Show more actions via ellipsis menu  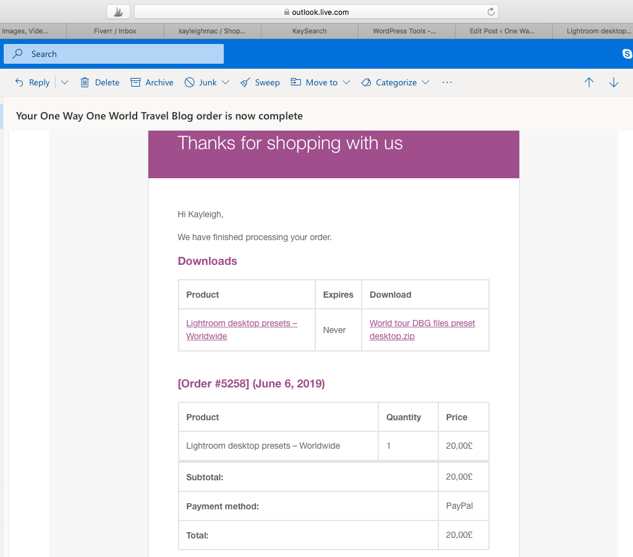coord(448,82)
